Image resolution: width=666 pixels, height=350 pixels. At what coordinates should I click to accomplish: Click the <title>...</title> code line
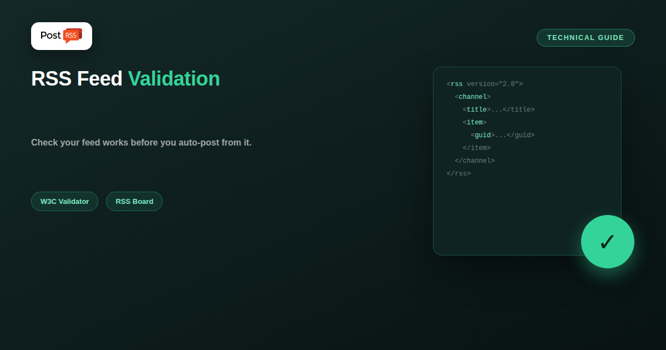point(499,109)
